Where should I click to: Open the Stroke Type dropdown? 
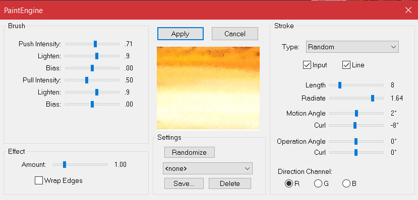(x=352, y=47)
